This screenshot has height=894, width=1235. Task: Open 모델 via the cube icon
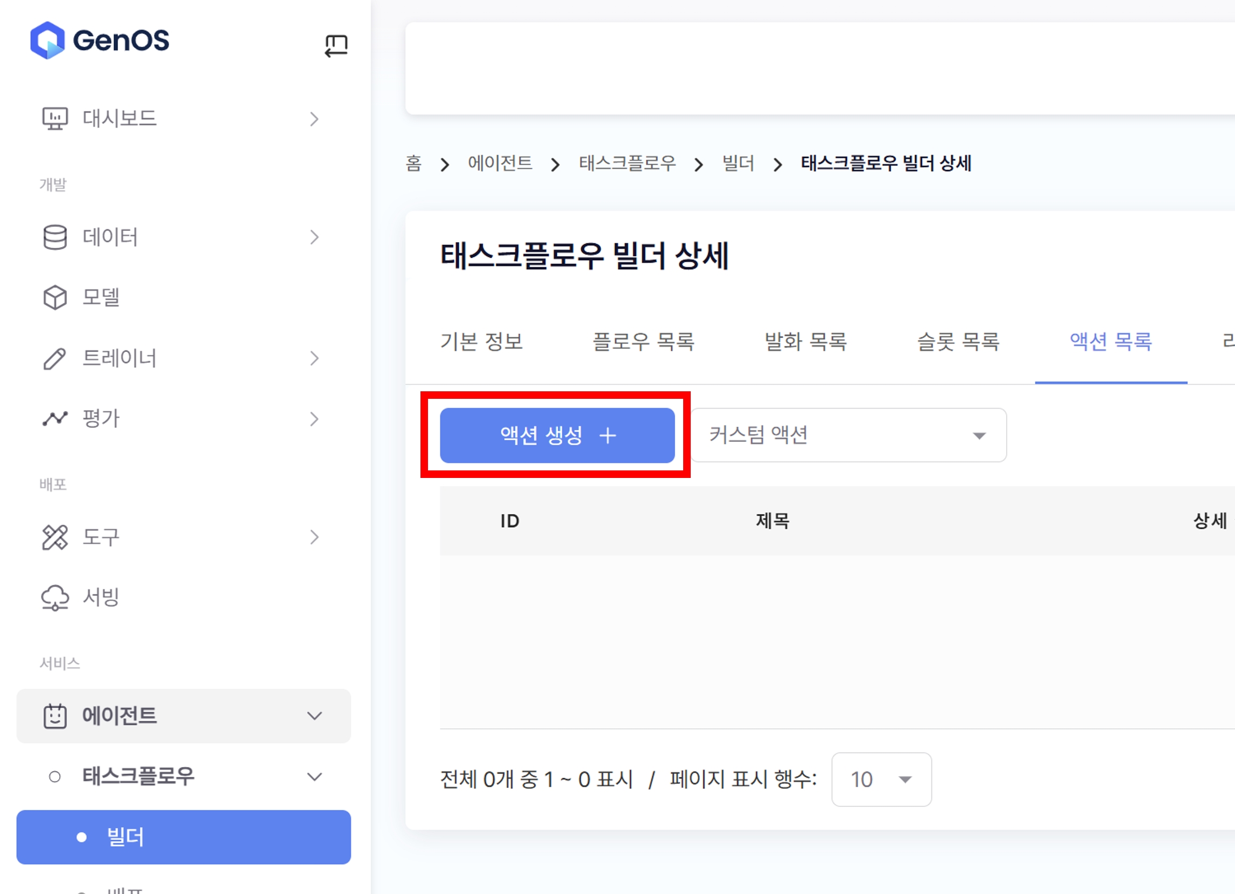coord(55,297)
